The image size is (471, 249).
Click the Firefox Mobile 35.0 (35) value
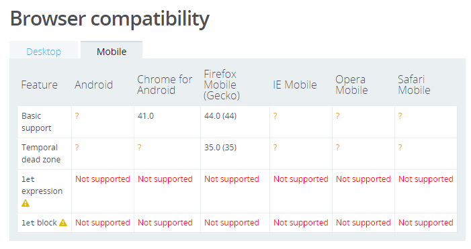coord(220,148)
